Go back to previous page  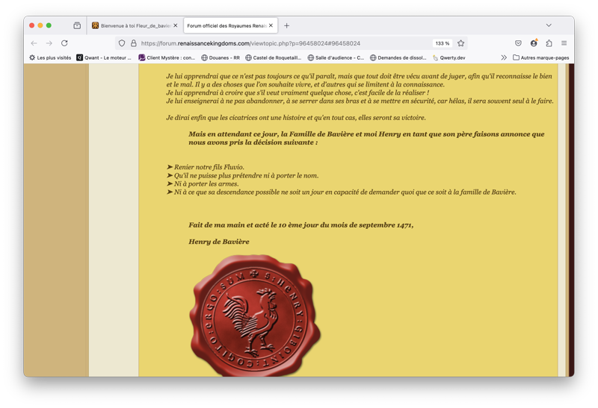pos(34,43)
